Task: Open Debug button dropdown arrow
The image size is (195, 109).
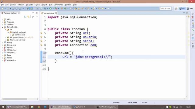Action: click(x=48, y=8)
